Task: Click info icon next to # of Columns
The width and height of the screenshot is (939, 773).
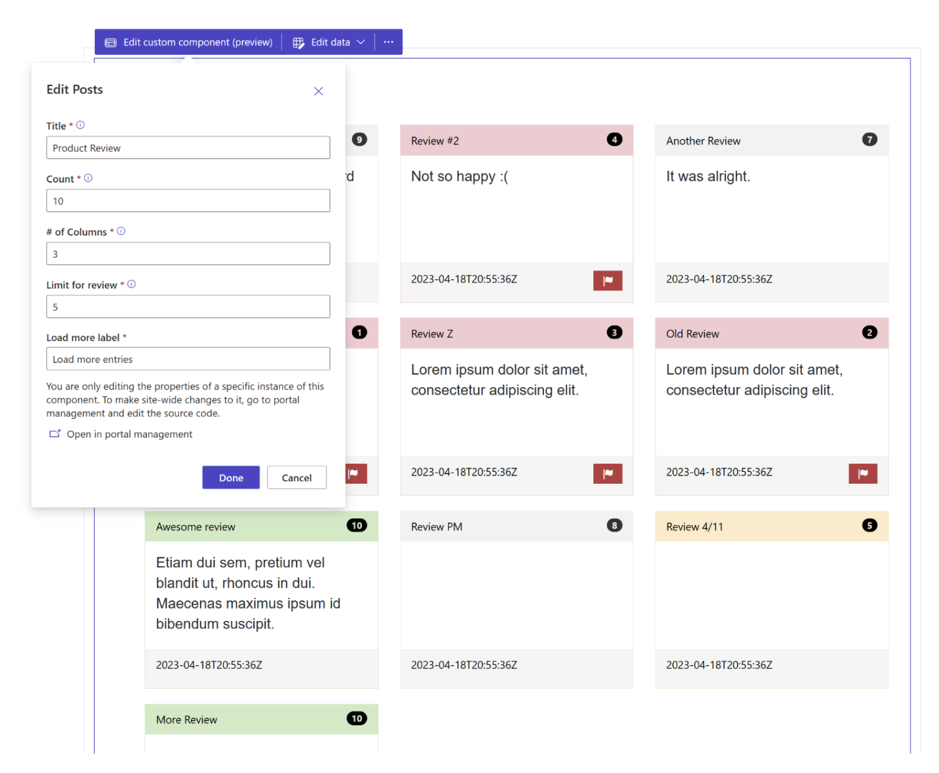Action: (x=122, y=231)
